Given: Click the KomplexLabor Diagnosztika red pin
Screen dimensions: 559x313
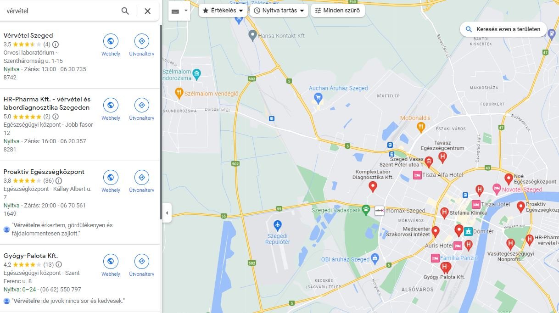Looking at the screenshot, I should (373, 186).
